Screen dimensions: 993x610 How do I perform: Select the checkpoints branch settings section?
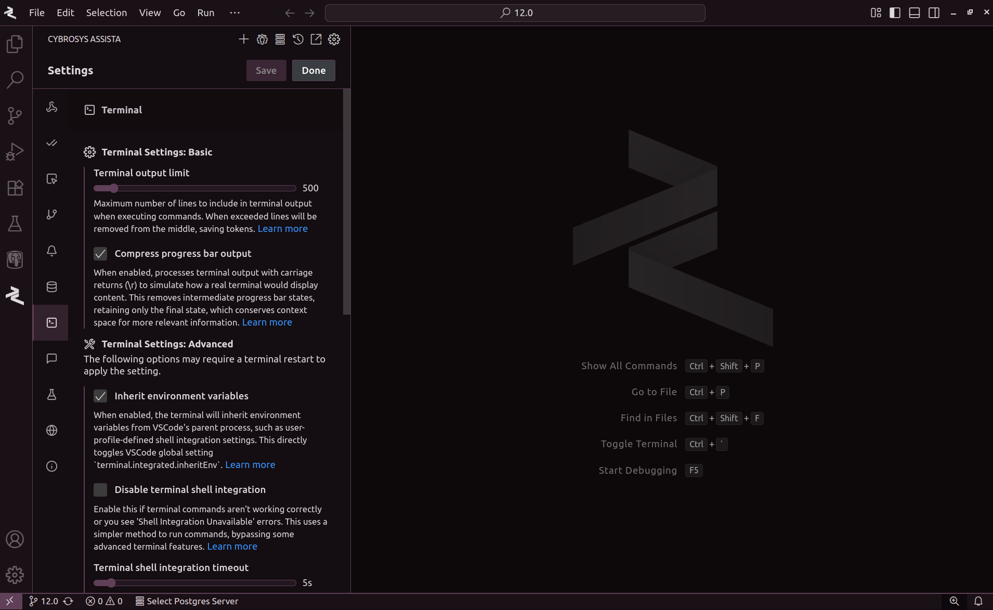tap(51, 215)
